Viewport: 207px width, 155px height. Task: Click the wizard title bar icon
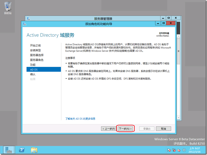[25, 24]
